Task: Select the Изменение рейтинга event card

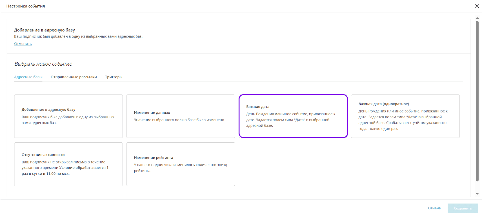Action: [181, 164]
